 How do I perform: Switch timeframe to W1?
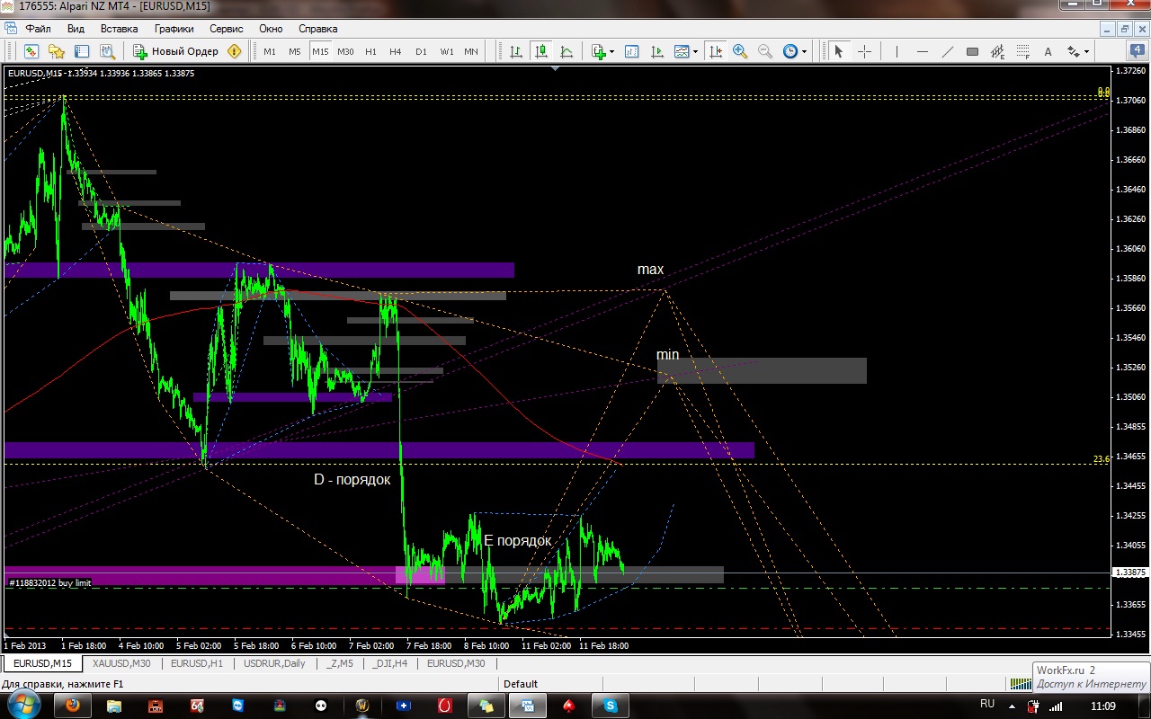point(446,51)
